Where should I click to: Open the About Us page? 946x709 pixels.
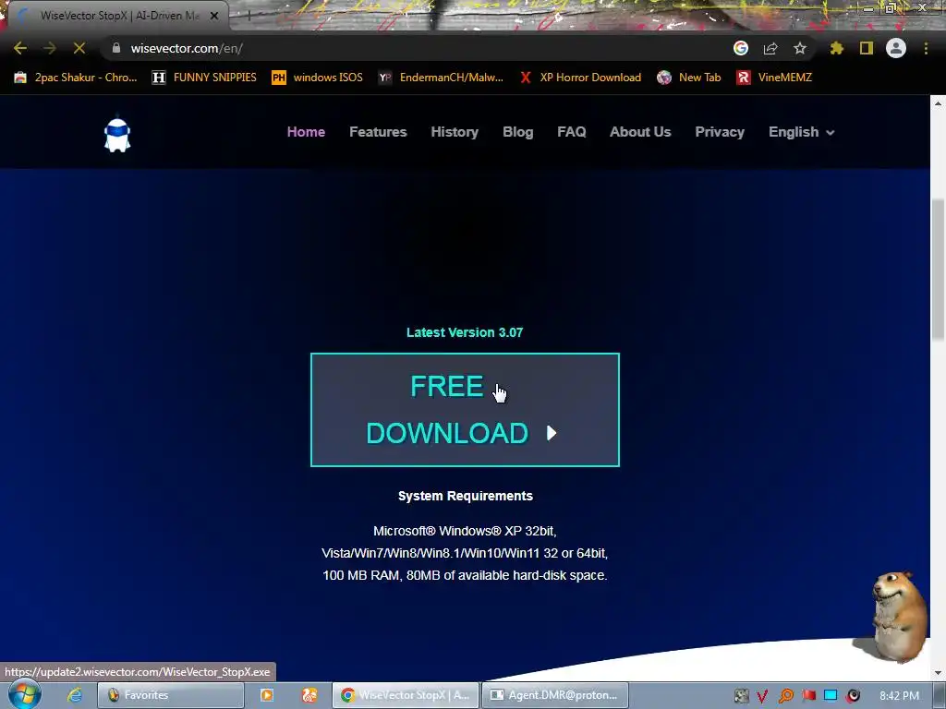(x=640, y=132)
